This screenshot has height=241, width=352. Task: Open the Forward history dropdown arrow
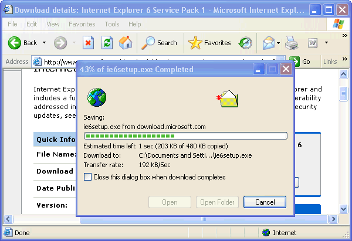[x=74, y=43]
